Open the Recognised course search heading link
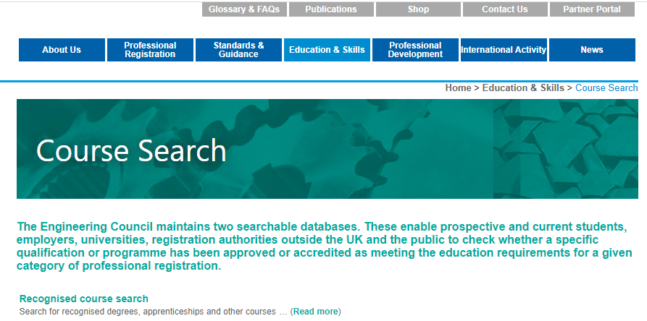647x321 pixels. [x=84, y=299]
